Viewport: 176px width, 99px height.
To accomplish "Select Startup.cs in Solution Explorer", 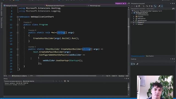I will tap(140, 24).
